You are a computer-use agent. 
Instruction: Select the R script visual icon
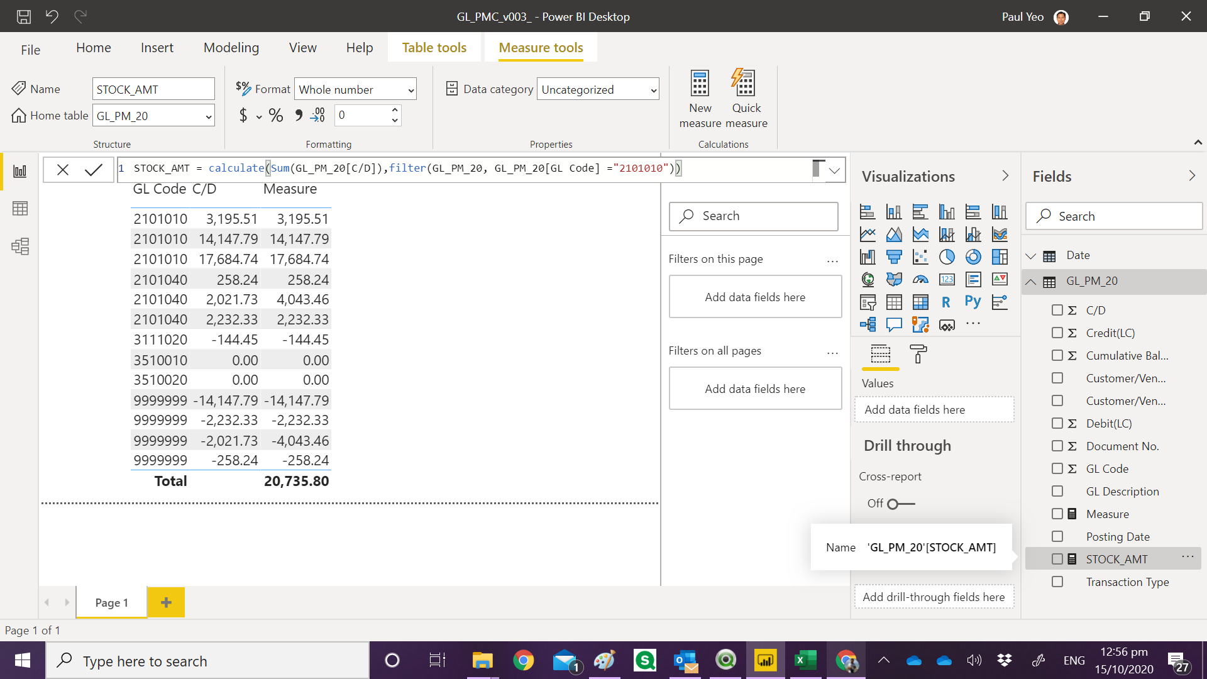point(946,302)
